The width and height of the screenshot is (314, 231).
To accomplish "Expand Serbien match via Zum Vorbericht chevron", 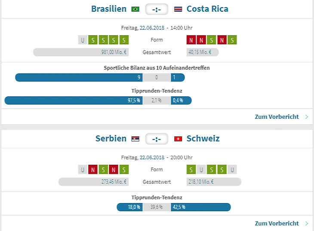I will tap(307, 223).
